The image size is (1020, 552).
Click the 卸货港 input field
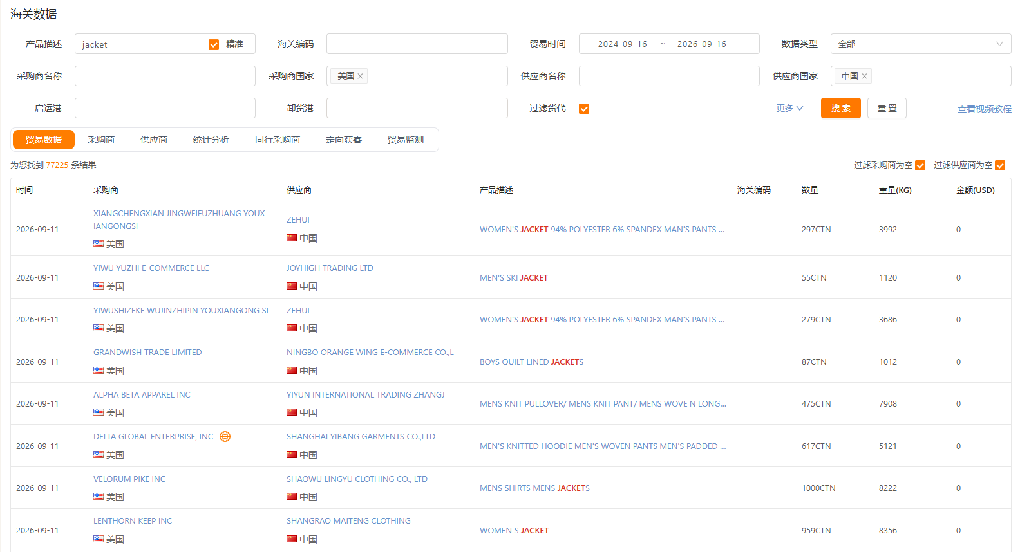click(x=417, y=108)
